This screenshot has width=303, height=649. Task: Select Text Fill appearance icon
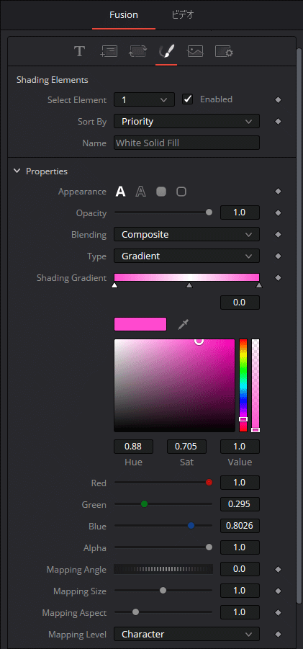click(x=120, y=192)
